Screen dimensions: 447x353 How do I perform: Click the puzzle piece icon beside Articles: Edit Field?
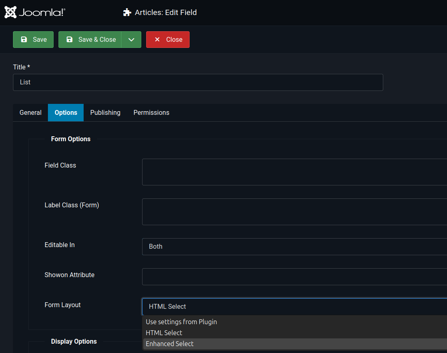pyautogui.click(x=127, y=13)
